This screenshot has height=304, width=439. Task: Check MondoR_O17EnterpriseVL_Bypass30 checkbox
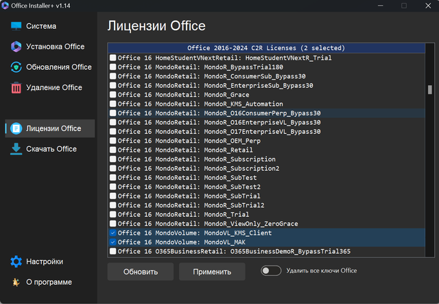click(112, 131)
